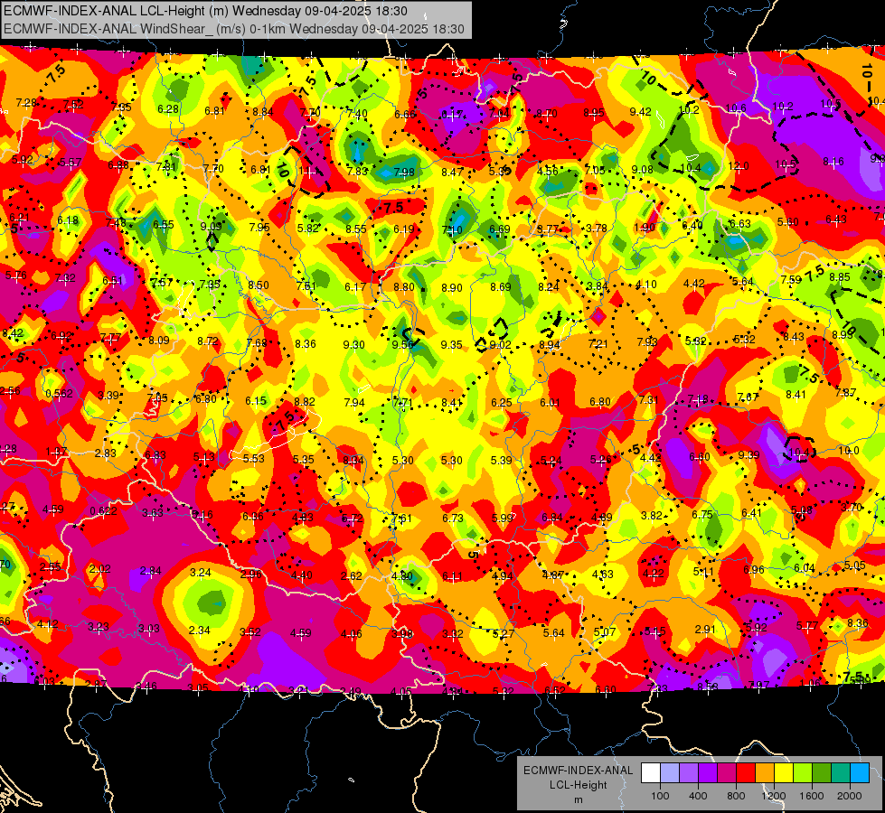The height and width of the screenshot is (813, 885).
Task: Click the 'LCL-Height' legend caption
Action: (x=578, y=785)
